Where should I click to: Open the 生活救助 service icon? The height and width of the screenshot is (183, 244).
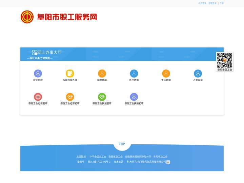pos(166,74)
